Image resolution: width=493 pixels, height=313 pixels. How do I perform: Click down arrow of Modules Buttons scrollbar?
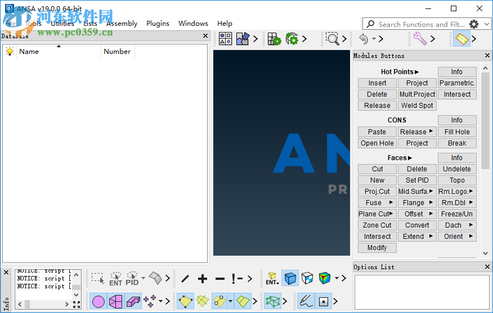tap(486, 253)
